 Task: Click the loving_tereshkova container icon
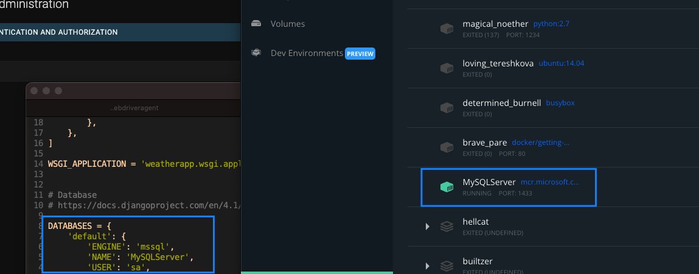point(447,68)
